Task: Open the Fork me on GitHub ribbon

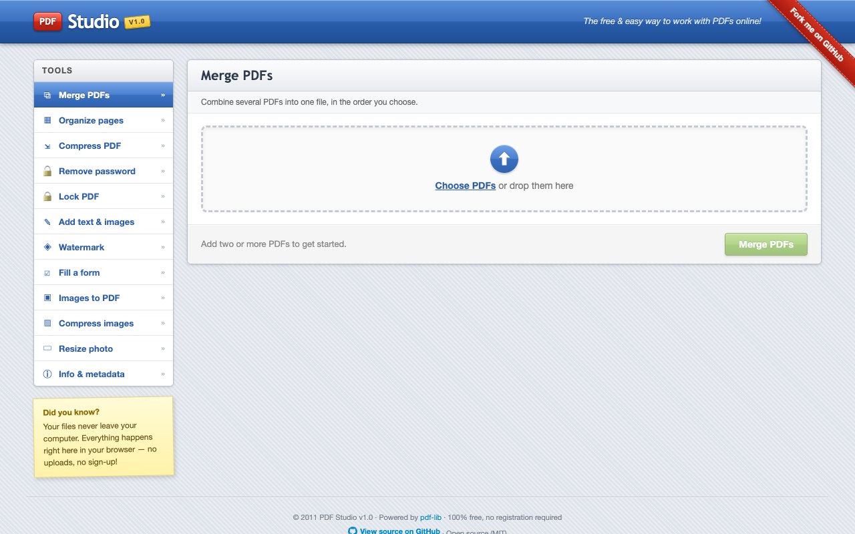Action: (x=816, y=35)
